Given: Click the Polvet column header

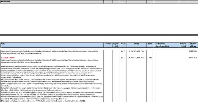Looking at the screenshot, I should 123,44.
